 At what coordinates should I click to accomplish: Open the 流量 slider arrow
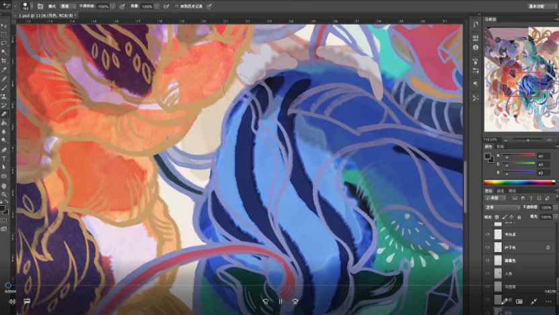coord(157,7)
